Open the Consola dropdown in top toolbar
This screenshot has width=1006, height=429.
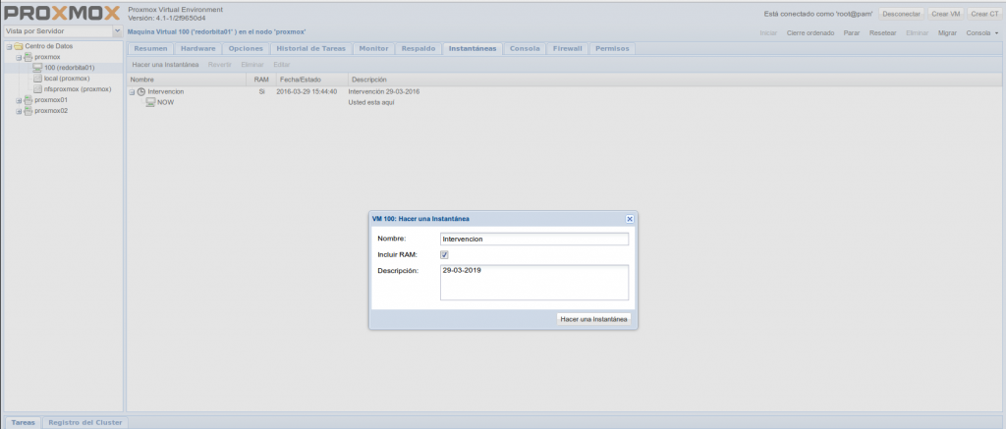click(x=982, y=32)
